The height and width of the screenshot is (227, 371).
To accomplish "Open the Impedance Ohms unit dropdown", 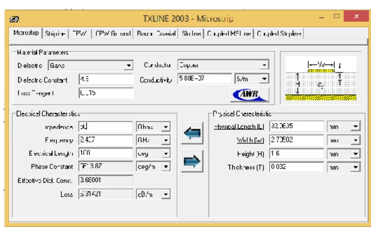I will pos(166,127).
